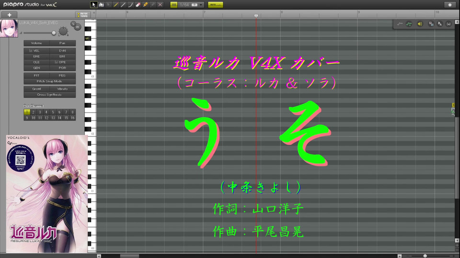Viewport: 460px width, 258px height.
Task: Select channel 1
Action: 27,112
